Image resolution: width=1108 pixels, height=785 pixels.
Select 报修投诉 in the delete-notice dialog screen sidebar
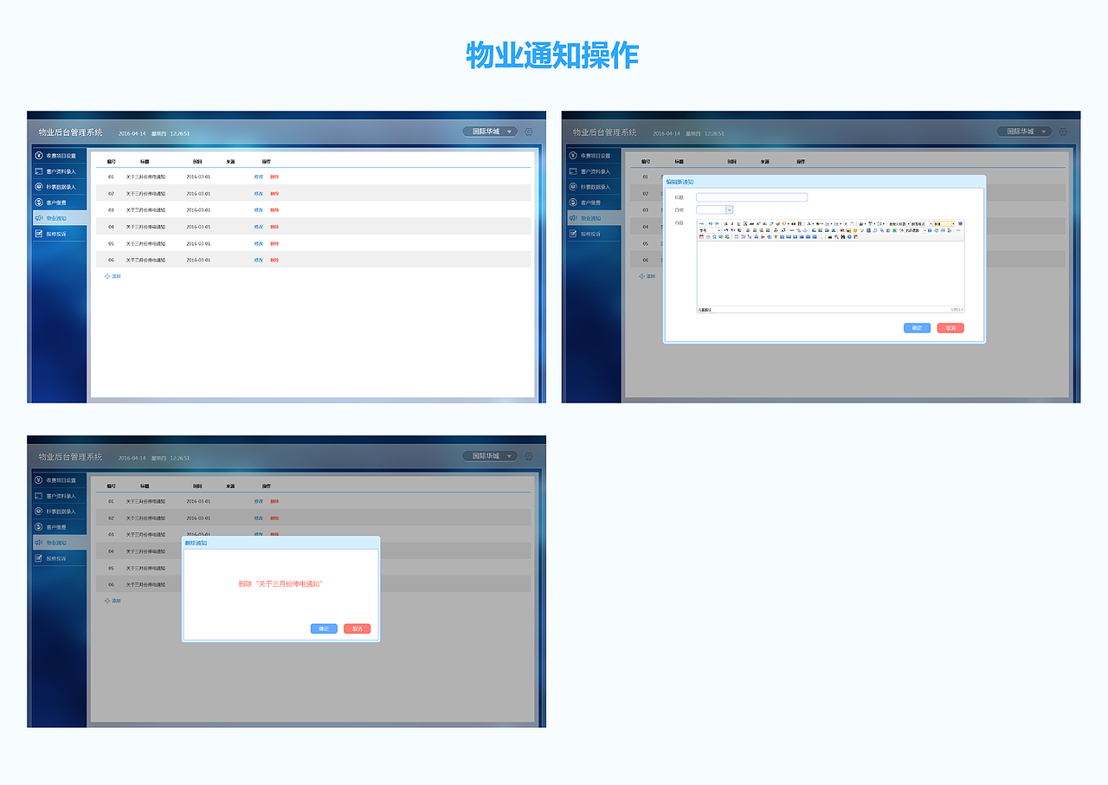click(60, 558)
